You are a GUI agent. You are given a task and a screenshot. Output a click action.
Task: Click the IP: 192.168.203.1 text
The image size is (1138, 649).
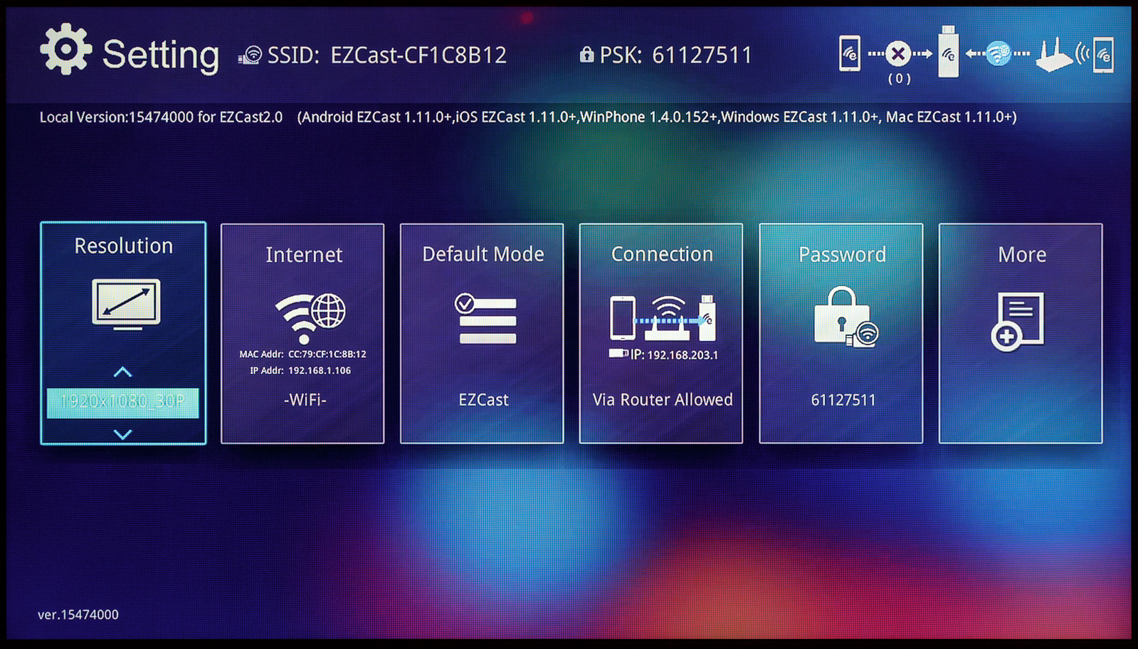(x=674, y=355)
